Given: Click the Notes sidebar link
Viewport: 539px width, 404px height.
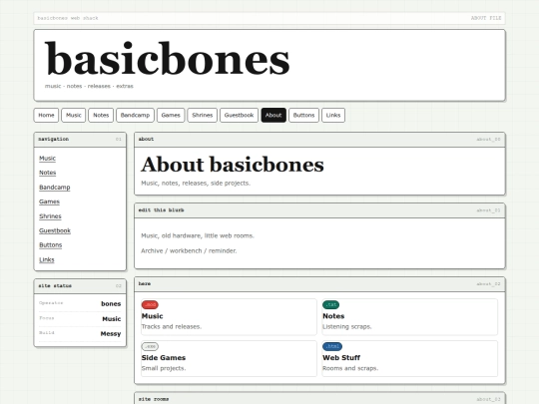Looking at the screenshot, I should (x=48, y=173).
